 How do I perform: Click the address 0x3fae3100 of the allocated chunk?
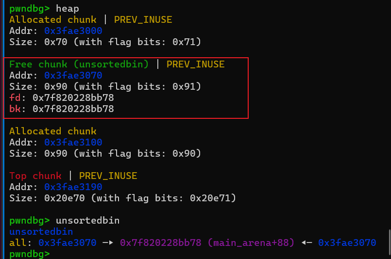(x=73, y=143)
